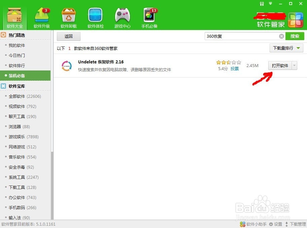Viewport: 307px width, 228px height.
Task: Click 投票 to vote for Undelete
Action: [x=235, y=68]
